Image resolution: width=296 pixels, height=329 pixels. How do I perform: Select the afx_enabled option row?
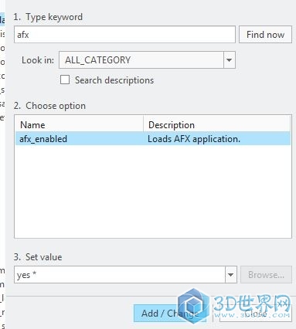pos(153,139)
